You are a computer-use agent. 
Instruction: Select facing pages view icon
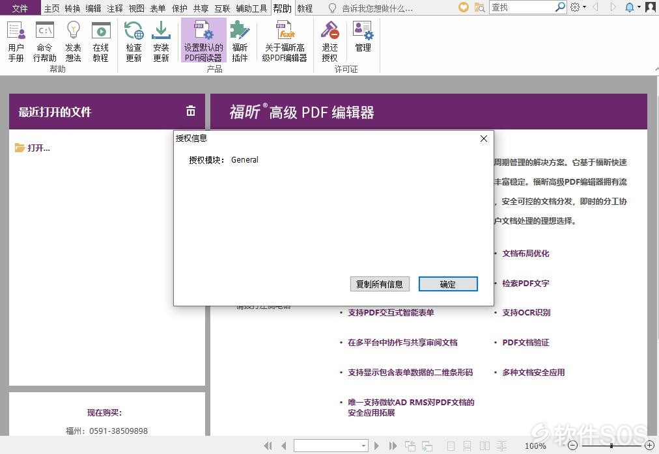(x=484, y=446)
